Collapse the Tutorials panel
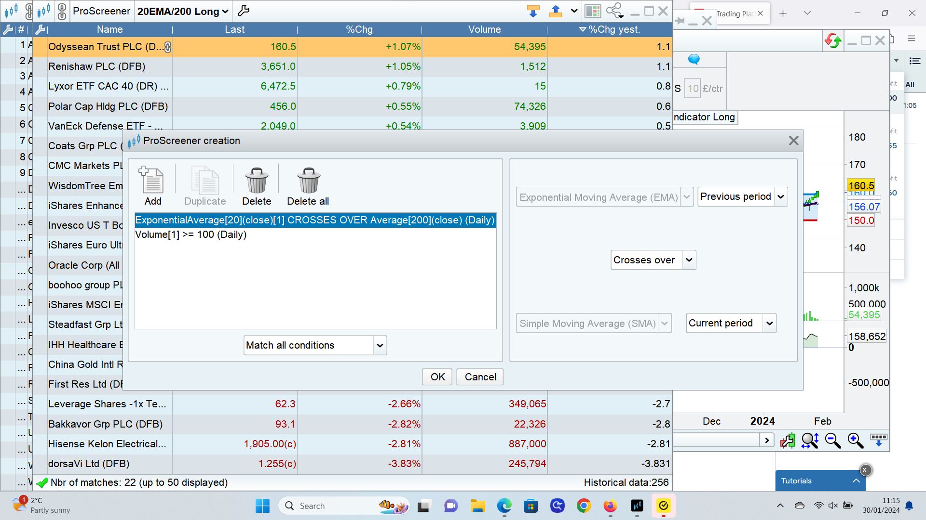The width and height of the screenshot is (926, 520). [x=856, y=481]
